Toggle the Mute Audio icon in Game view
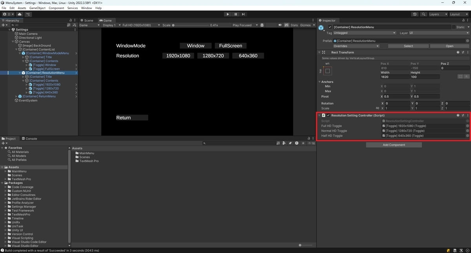Viewport: 471px width, 253px height. (280, 25)
